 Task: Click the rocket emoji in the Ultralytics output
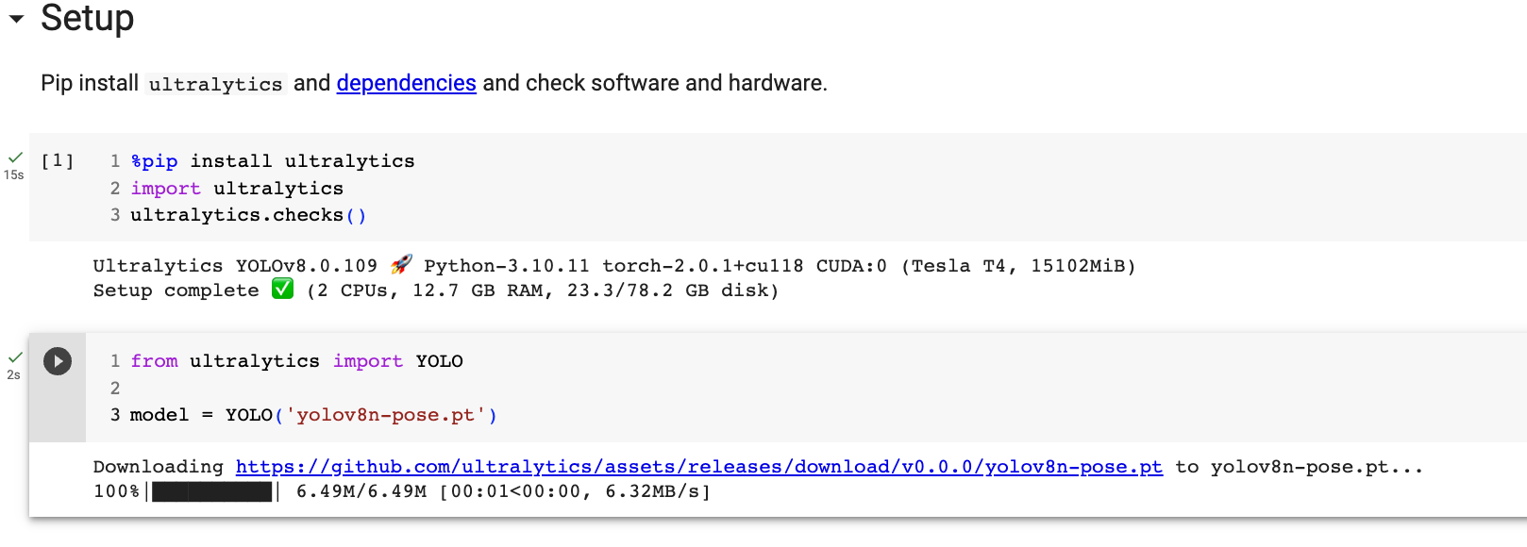[x=400, y=265]
